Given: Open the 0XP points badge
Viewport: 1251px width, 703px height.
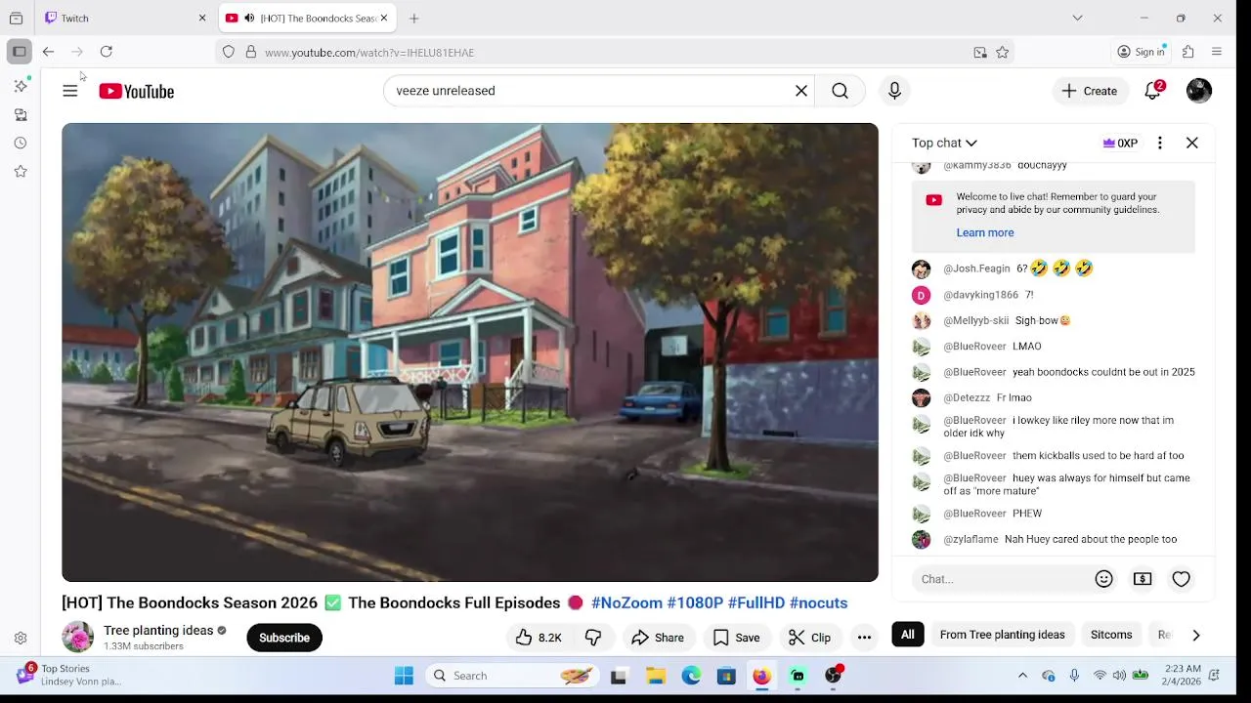Looking at the screenshot, I should tap(1120, 143).
